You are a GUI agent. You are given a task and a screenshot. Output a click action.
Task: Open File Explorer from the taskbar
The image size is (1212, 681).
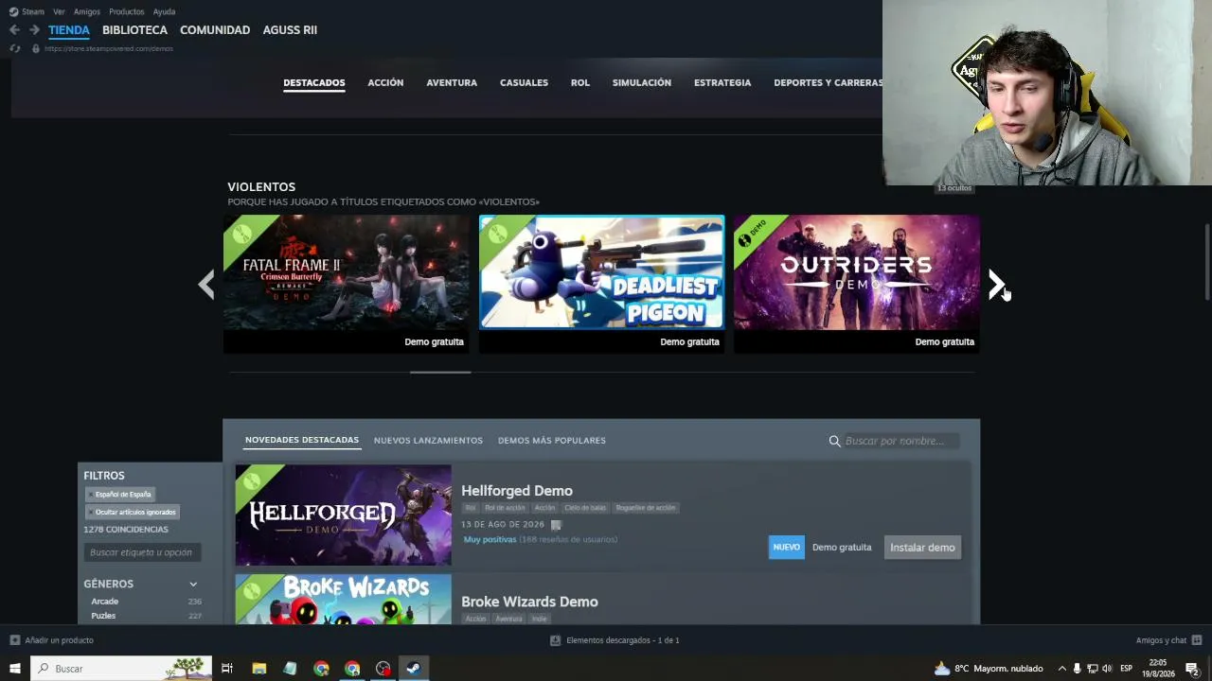pos(258,669)
